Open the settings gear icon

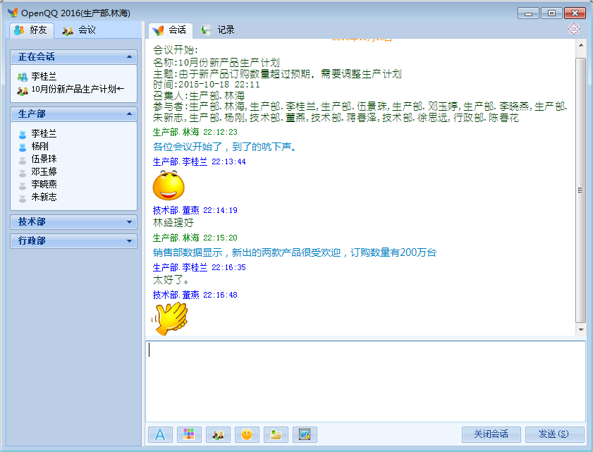click(x=574, y=29)
